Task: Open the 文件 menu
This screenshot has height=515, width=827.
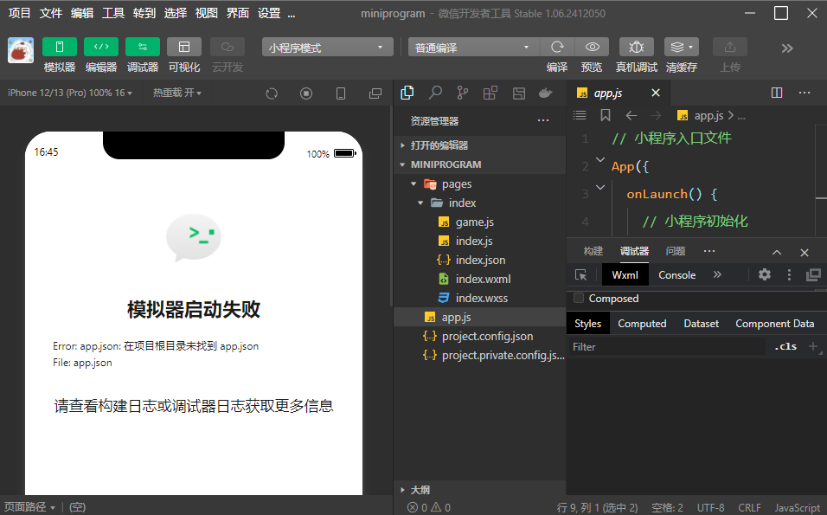Action: [51, 13]
